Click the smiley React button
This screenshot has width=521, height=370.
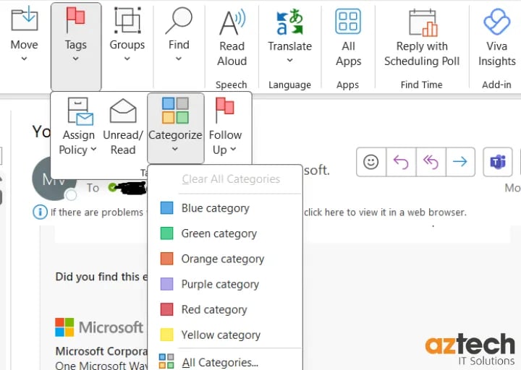click(371, 162)
